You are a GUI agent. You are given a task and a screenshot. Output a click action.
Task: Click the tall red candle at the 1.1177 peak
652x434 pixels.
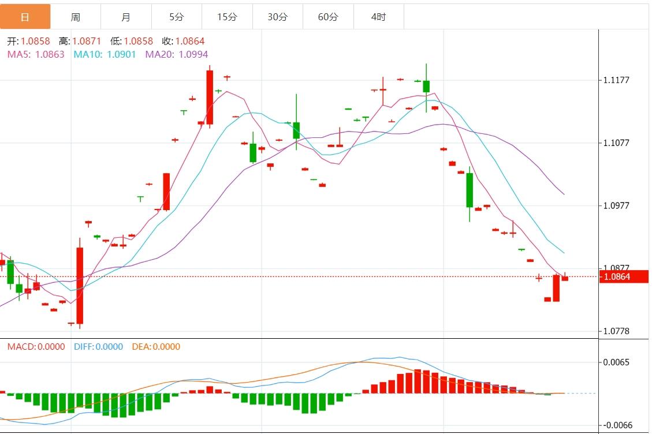click(x=210, y=97)
